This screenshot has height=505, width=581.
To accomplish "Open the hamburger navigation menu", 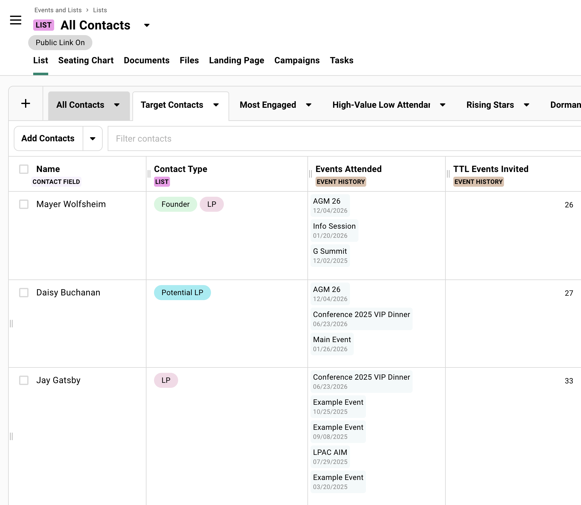I will (16, 20).
